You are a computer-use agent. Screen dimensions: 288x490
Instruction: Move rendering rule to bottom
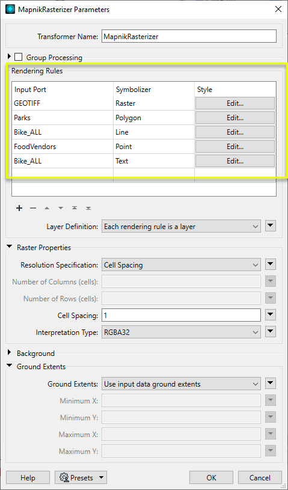point(88,208)
